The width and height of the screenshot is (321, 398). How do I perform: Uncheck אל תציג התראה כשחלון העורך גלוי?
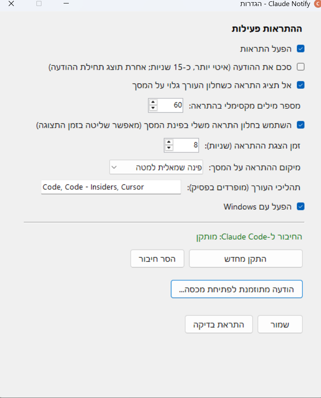[301, 85]
